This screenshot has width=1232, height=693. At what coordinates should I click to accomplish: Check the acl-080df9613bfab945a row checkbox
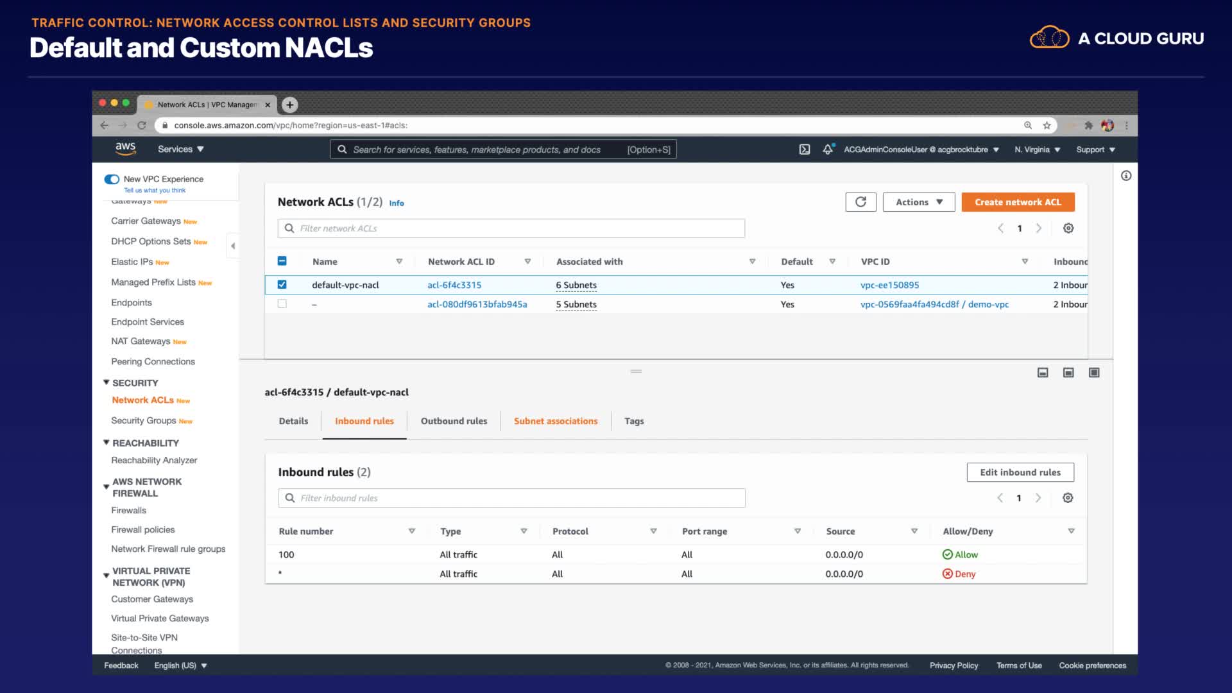coord(282,304)
